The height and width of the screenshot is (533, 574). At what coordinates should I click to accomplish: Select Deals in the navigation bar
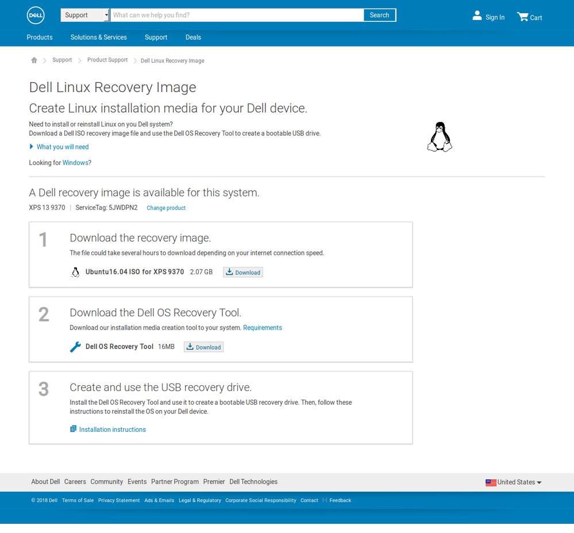(x=193, y=37)
